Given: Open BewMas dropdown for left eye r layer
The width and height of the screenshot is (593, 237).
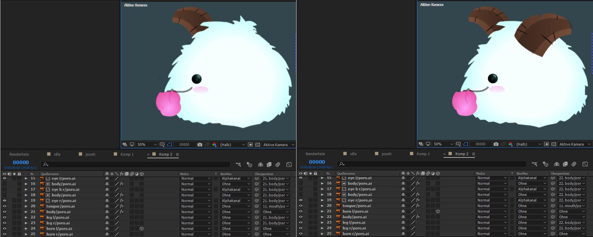Looking at the screenshot, I should (x=236, y=201).
